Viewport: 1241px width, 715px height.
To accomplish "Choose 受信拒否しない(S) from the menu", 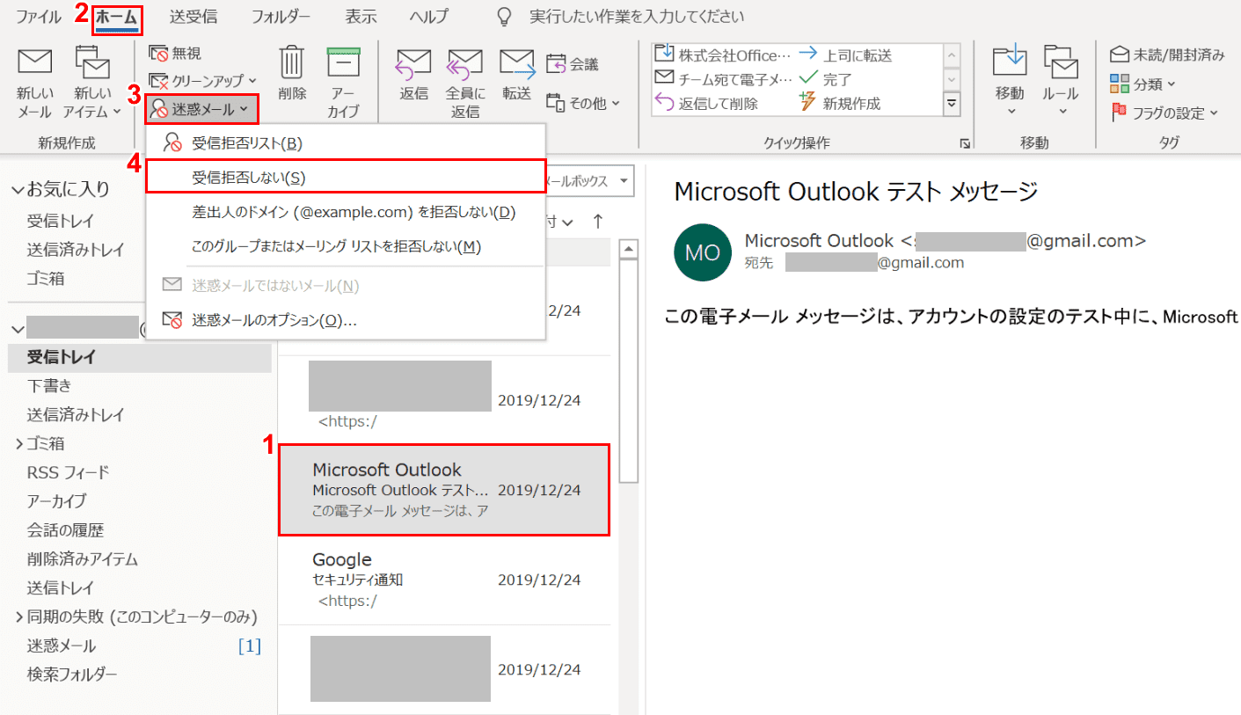I will 346,177.
